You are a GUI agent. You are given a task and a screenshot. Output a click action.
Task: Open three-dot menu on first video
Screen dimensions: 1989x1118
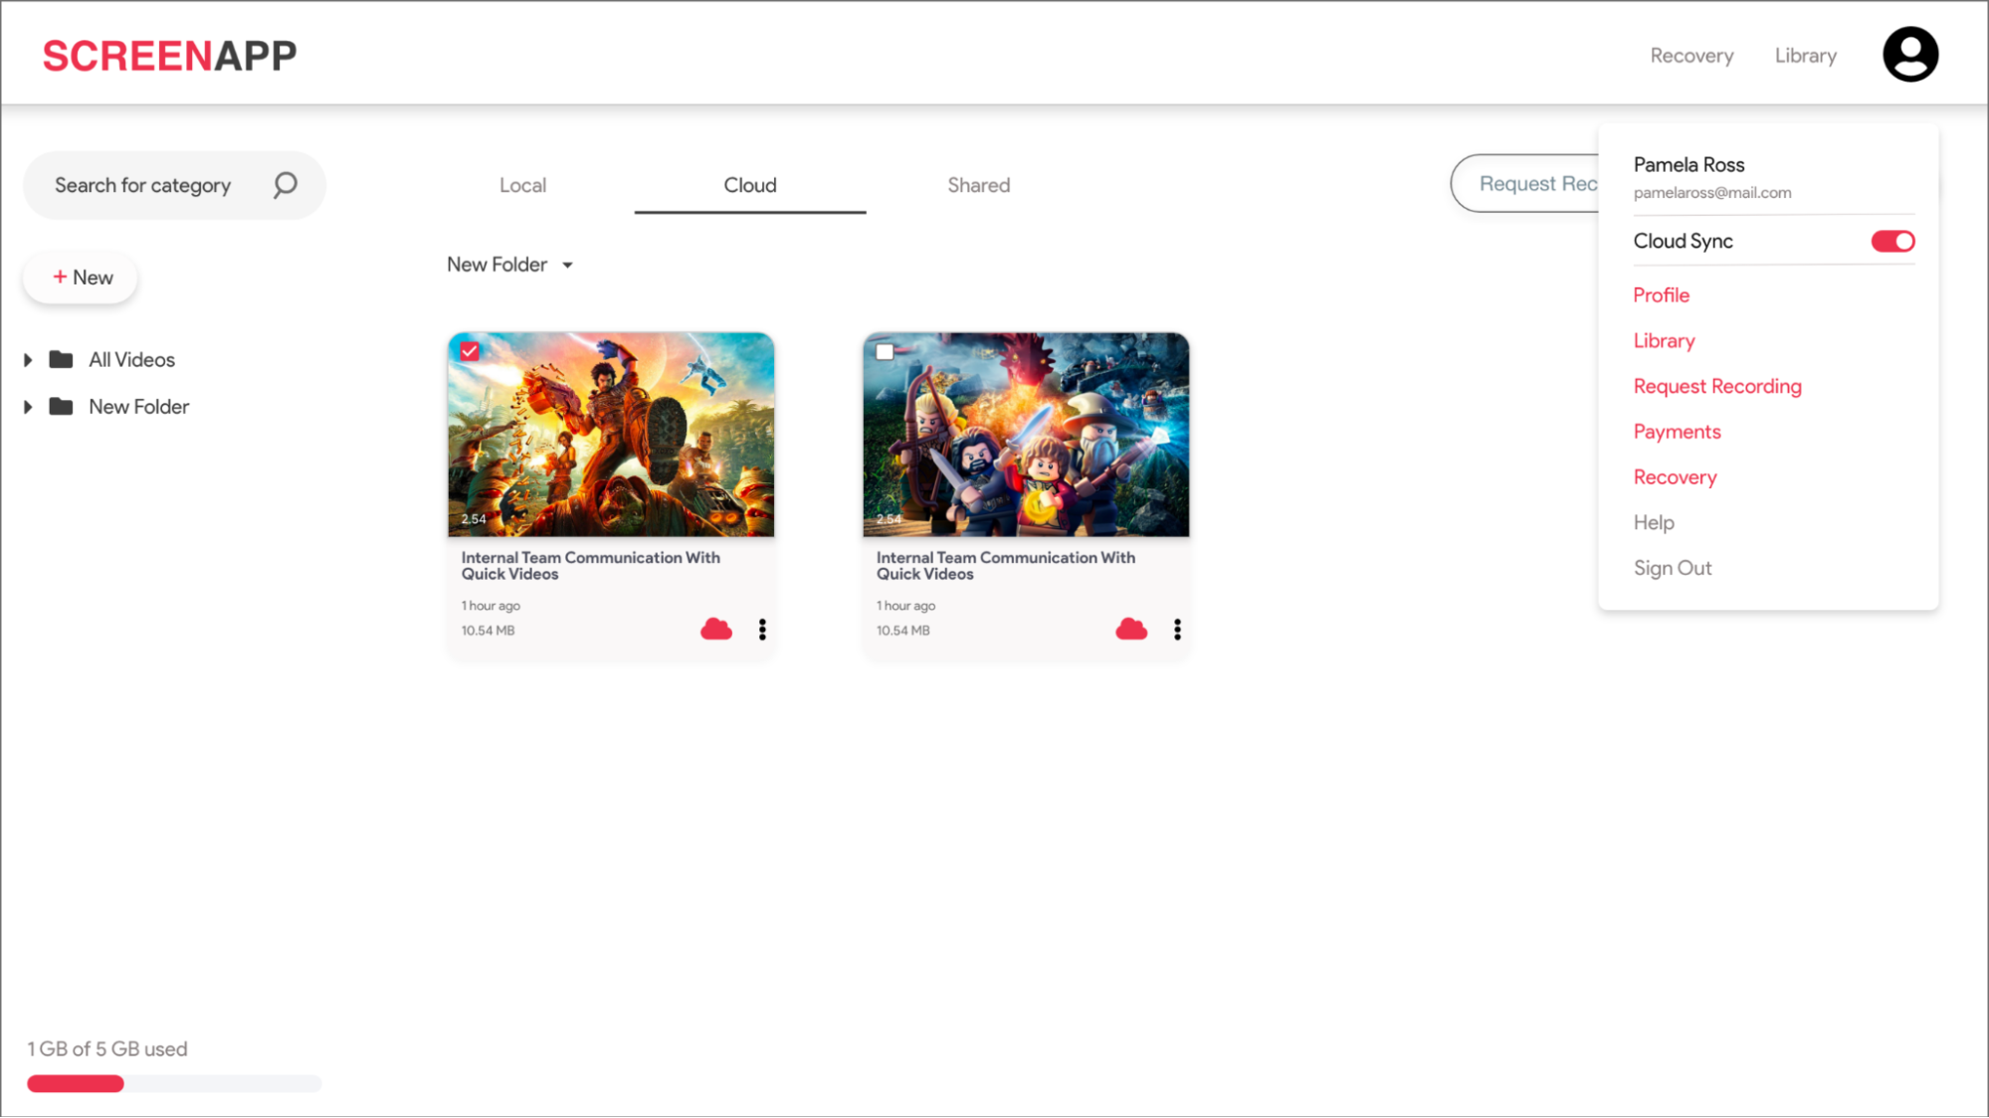[762, 630]
